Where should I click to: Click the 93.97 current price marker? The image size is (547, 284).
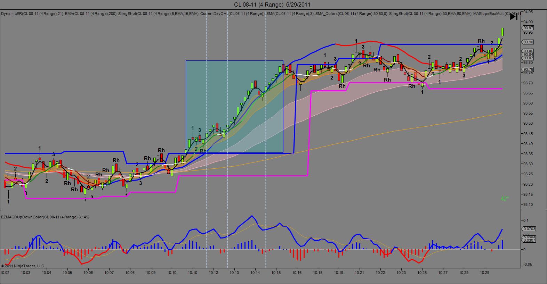click(528, 28)
